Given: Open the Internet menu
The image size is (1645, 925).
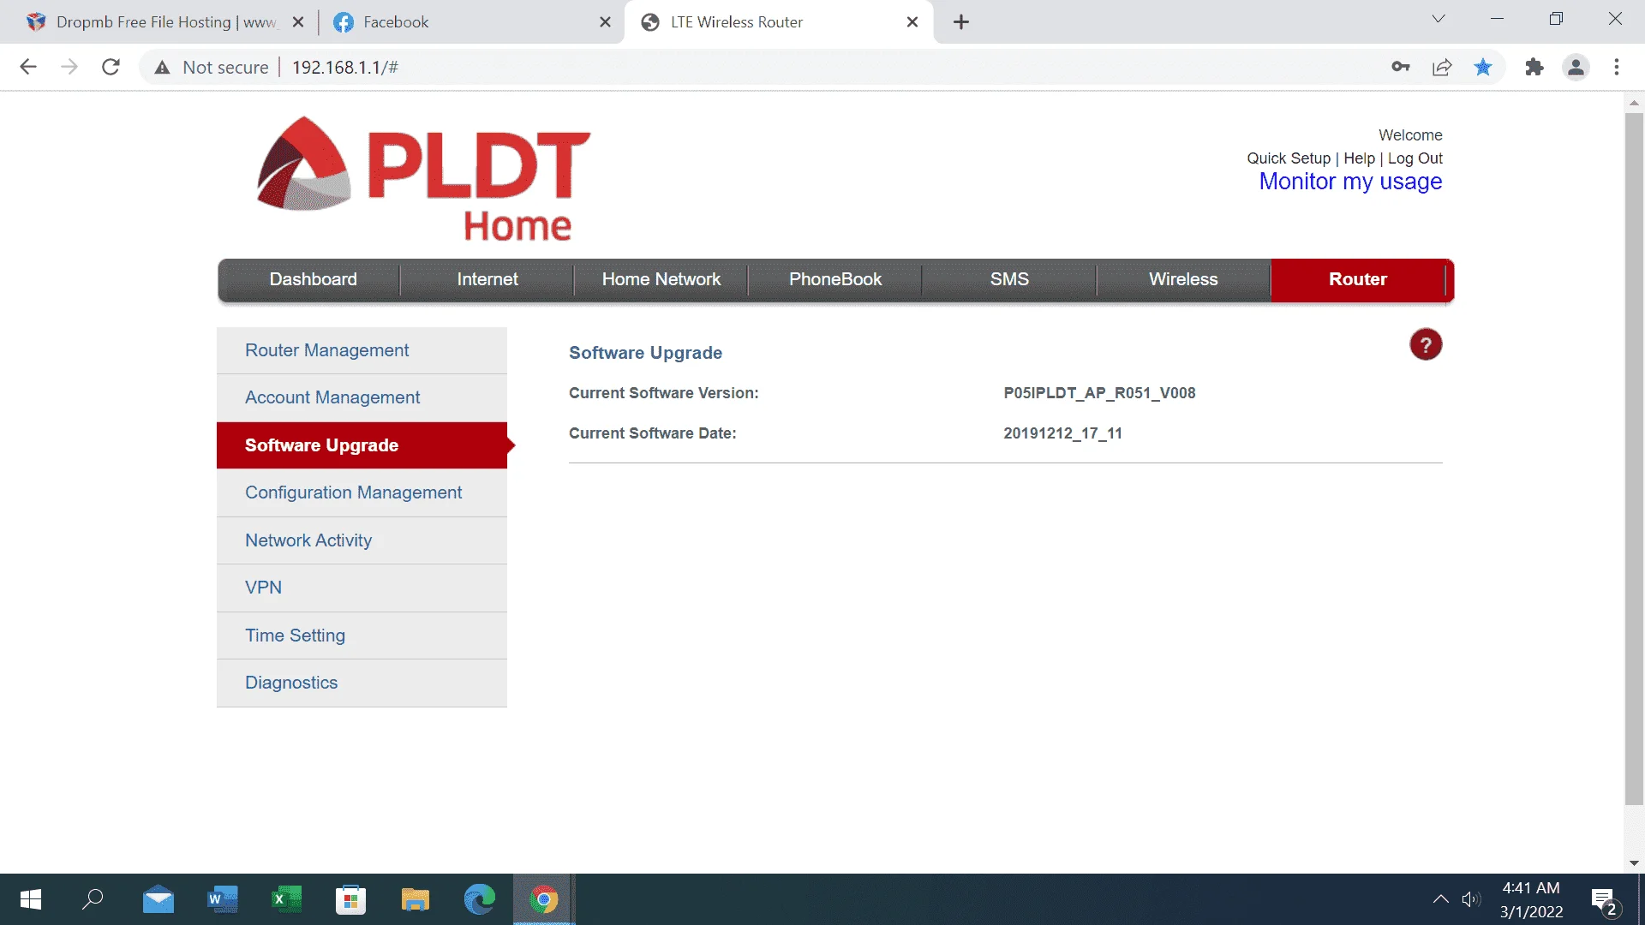Looking at the screenshot, I should pos(488,279).
